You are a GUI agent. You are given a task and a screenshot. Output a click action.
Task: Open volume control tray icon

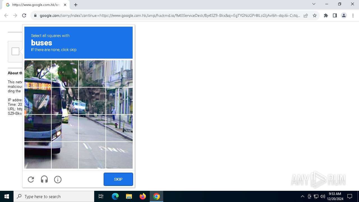point(323,196)
